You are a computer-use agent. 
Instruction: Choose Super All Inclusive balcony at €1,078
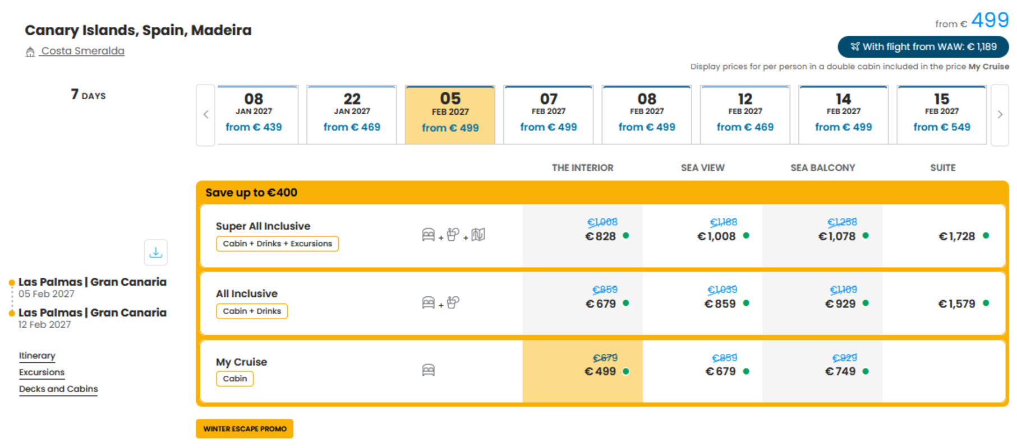point(822,236)
